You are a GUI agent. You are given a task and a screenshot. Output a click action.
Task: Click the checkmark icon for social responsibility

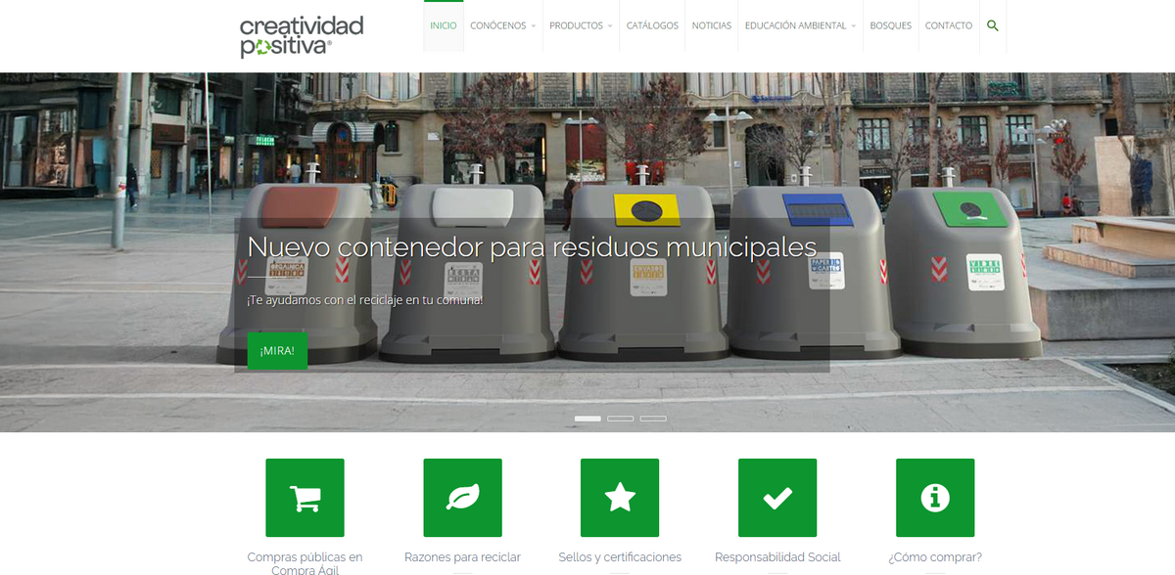pos(777,498)
